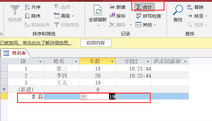Click the 查找 magnifier find icon
The image size is (212, 121).
(x=178, y=10)
